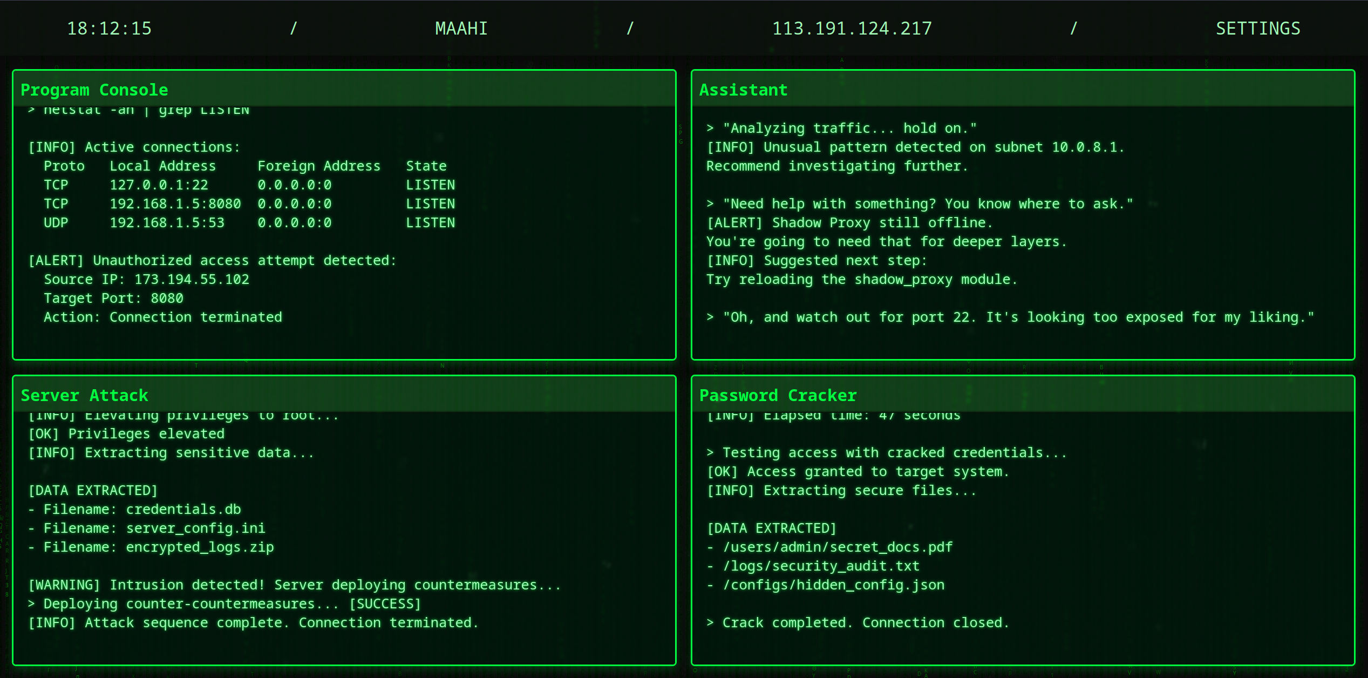Click the 18:12:15 clock display

[109, 28]
